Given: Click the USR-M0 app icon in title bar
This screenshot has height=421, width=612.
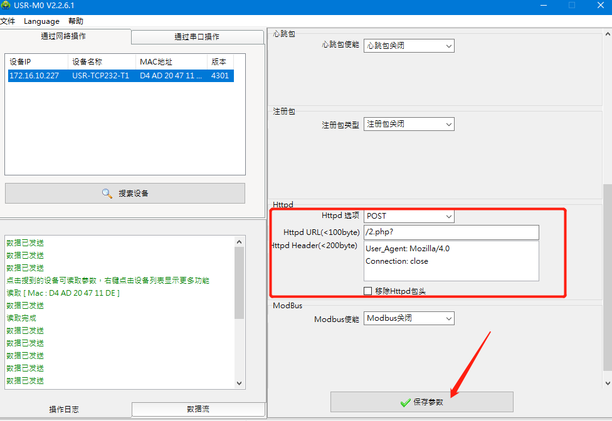Looking at the screenshot, I should point(6,6).
